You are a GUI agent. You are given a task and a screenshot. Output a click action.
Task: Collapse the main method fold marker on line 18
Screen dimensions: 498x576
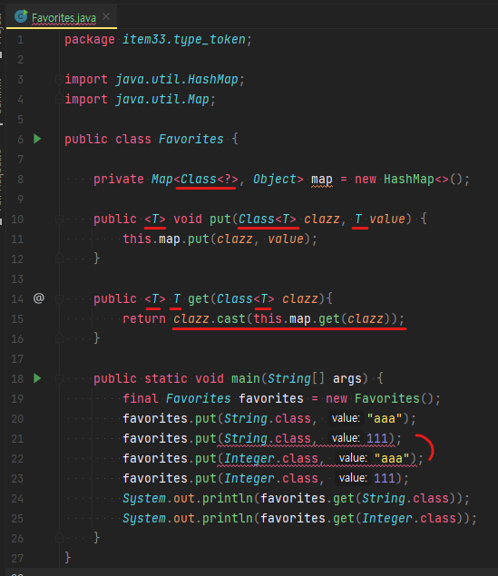(59, 379)
